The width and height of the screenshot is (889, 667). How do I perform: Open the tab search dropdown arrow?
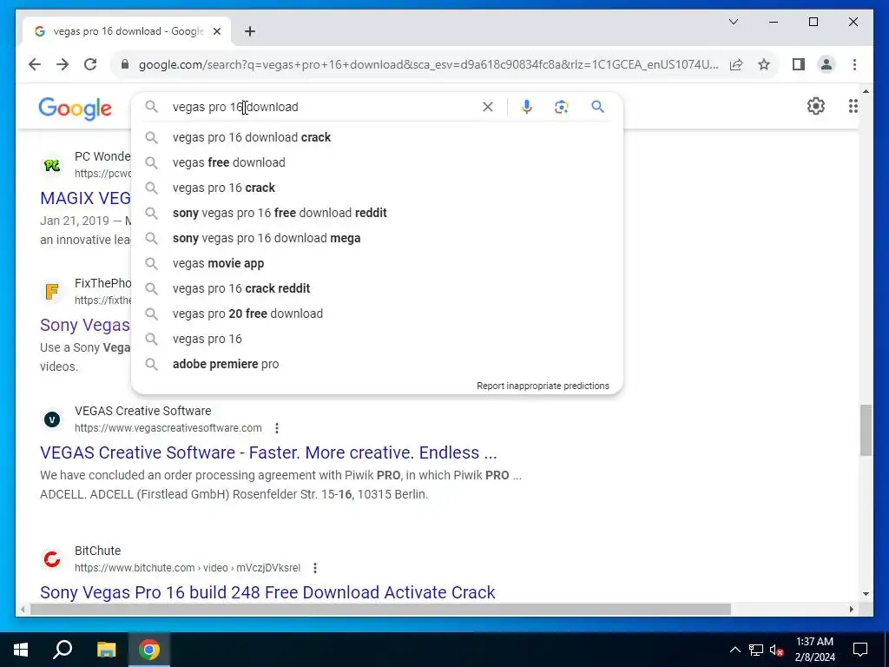tap(733, 22)
